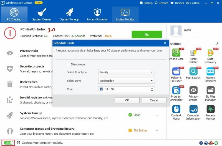Open the Data Recovery utility

coord(210,56)
